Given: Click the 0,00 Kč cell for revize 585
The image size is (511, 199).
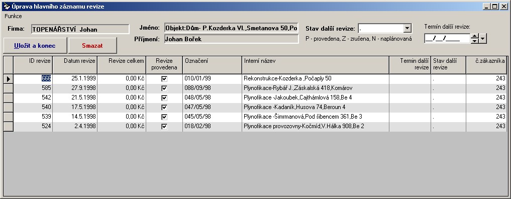Looking at the screenshot, I should click(122, 88).
